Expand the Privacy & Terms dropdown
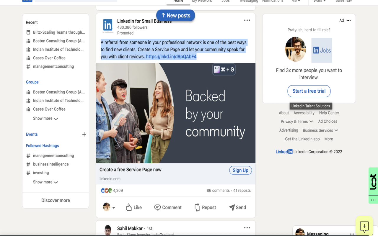Viewport: 378px width, 236px height. [x=297, y=122]
